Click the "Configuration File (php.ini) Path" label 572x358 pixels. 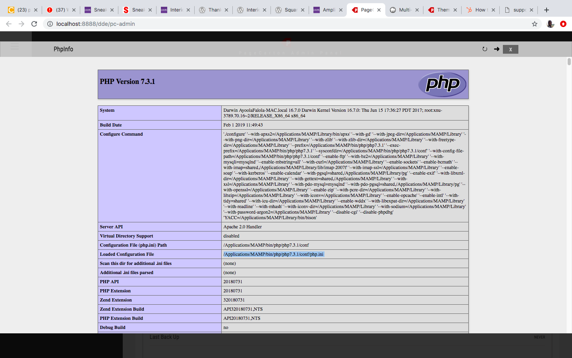pos(133,245)
